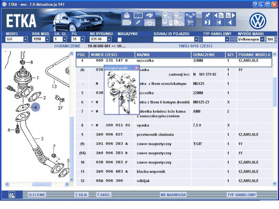Click the Przeglad grafik overview thumbnail
This screenshot has width=279, height=209.
tap(121, 93)
